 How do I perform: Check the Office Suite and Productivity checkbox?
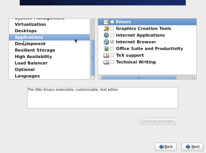click(112, 49)
